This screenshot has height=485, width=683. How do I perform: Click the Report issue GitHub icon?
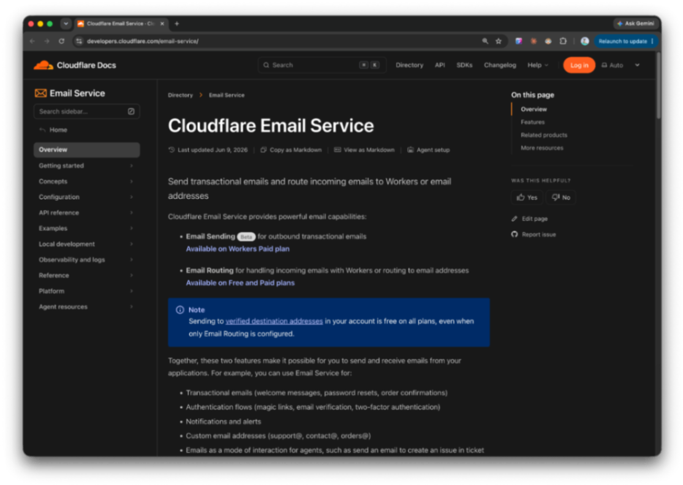(x=515, y=234)
